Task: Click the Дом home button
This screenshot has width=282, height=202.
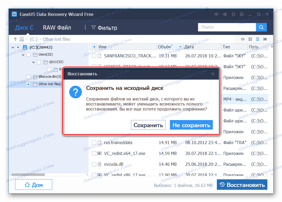Action: tap(34, 185)
